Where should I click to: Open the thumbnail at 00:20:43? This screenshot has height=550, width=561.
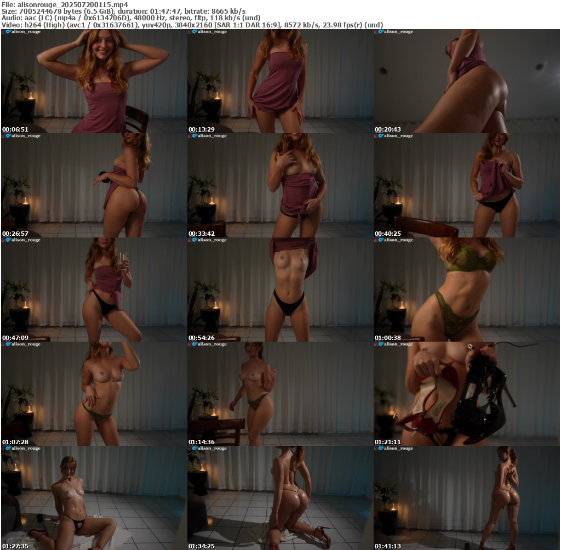click(x=466, y=81)
